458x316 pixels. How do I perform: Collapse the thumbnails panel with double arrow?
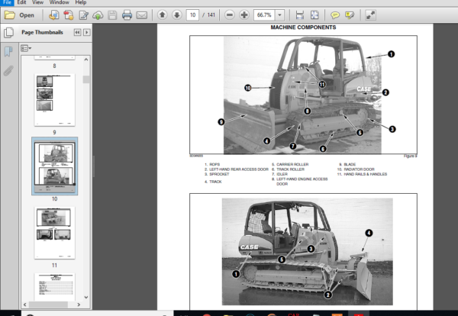tap(77, 32)
